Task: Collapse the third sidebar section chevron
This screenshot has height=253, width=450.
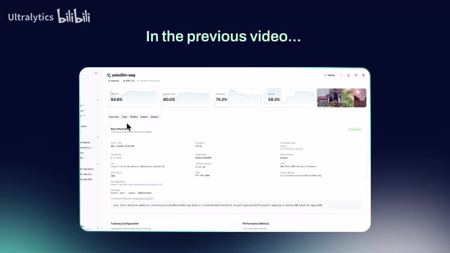Action: [98, 164]
